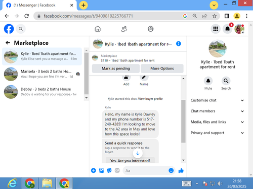Image resolution: width=253 pixels, height=189 pixels.
Task: Open the account profile picture menu
Action: (x=239, y=29)
